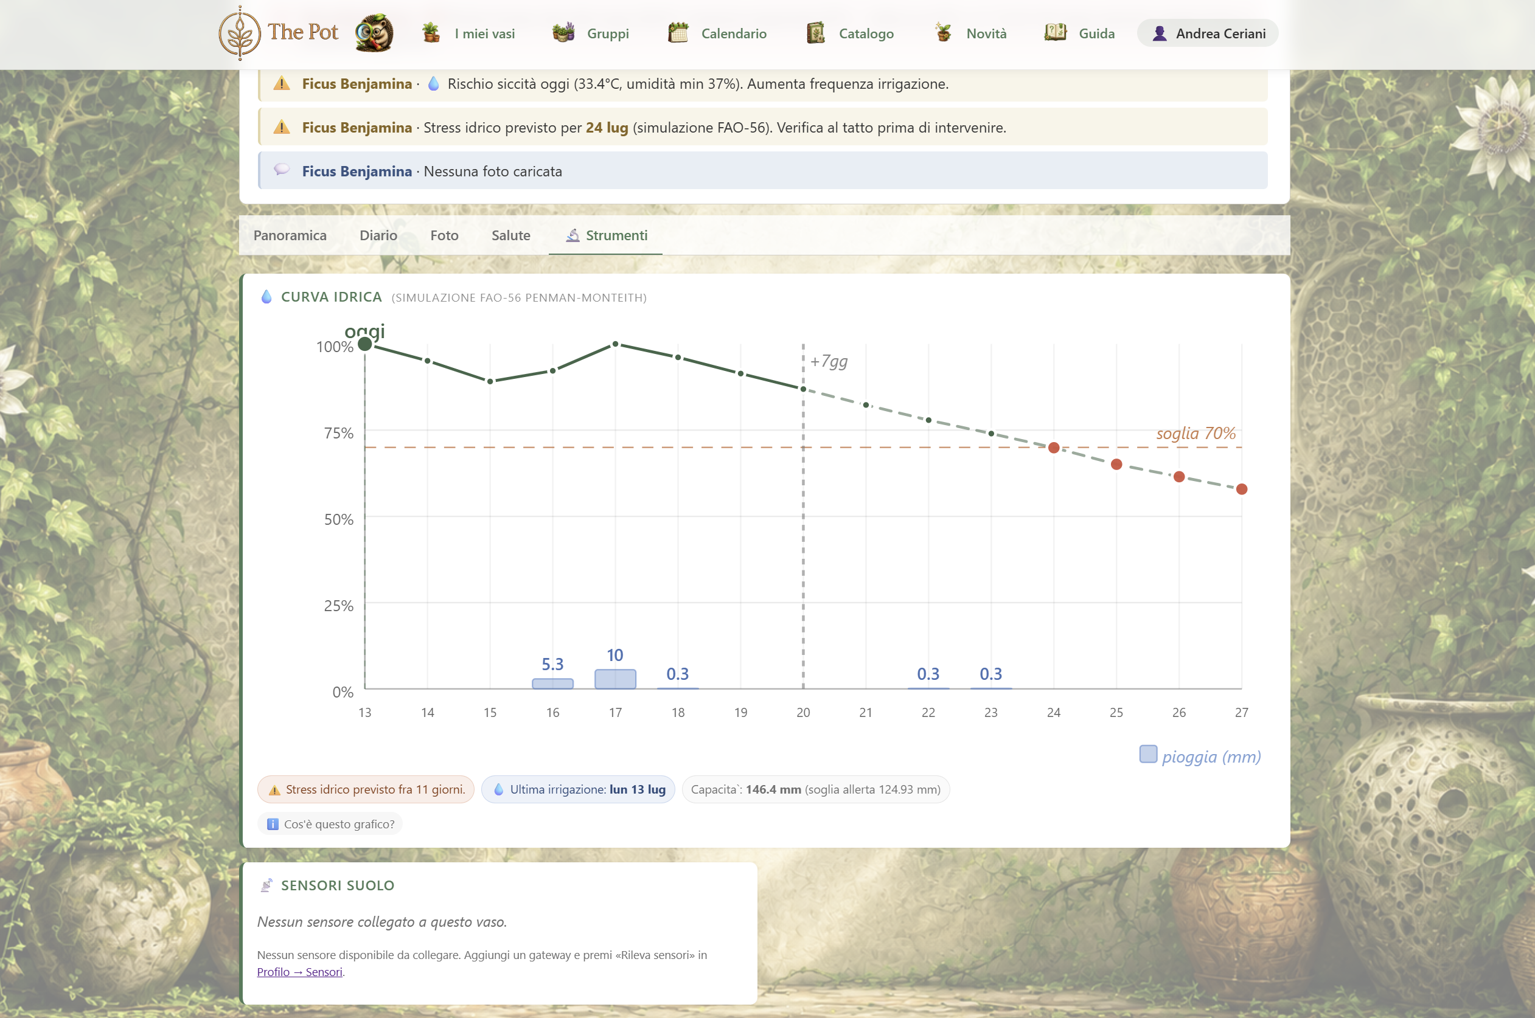The image size is (1535, 1018).
Task: Click the red data point at day 24
Action: coord(1054,448)
